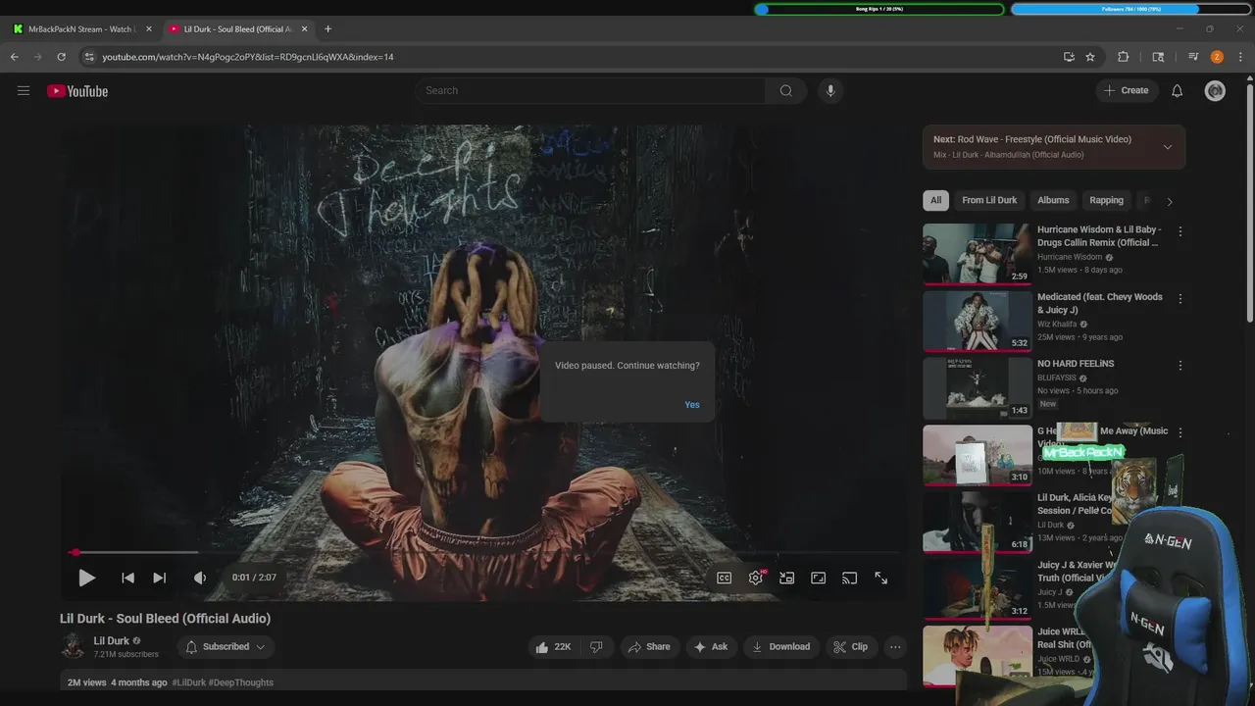The width and height of the screenshot is (1255, 706).
Task: Like the video with thumbs up
Action: [x=553, y=647]
